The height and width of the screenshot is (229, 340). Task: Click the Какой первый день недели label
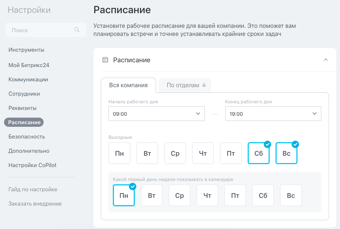[x=173, y=179]
